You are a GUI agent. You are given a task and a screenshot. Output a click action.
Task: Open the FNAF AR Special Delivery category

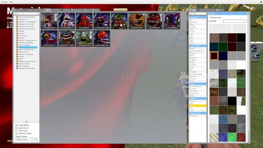pyautogui.click(x=28, y=40)
